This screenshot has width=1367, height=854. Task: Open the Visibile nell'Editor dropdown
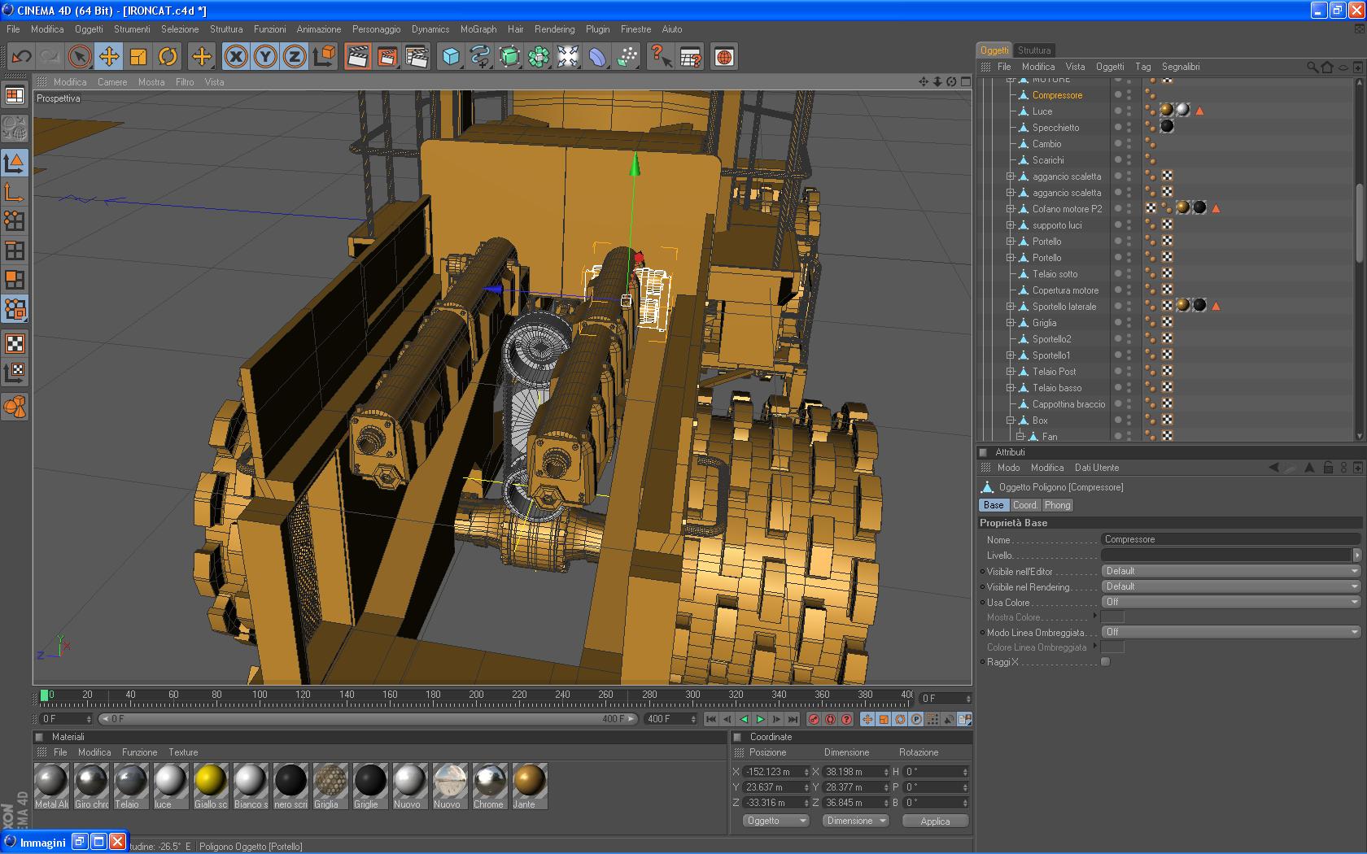[1230, 571]
